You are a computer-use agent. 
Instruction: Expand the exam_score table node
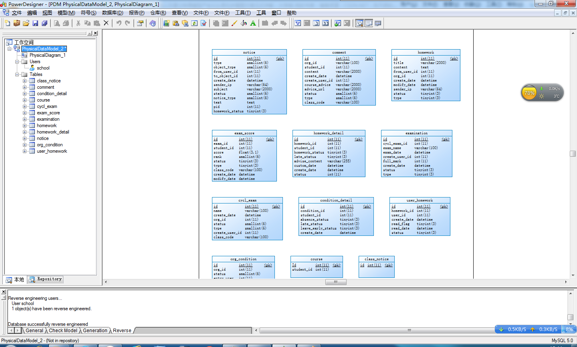(25, 113)
